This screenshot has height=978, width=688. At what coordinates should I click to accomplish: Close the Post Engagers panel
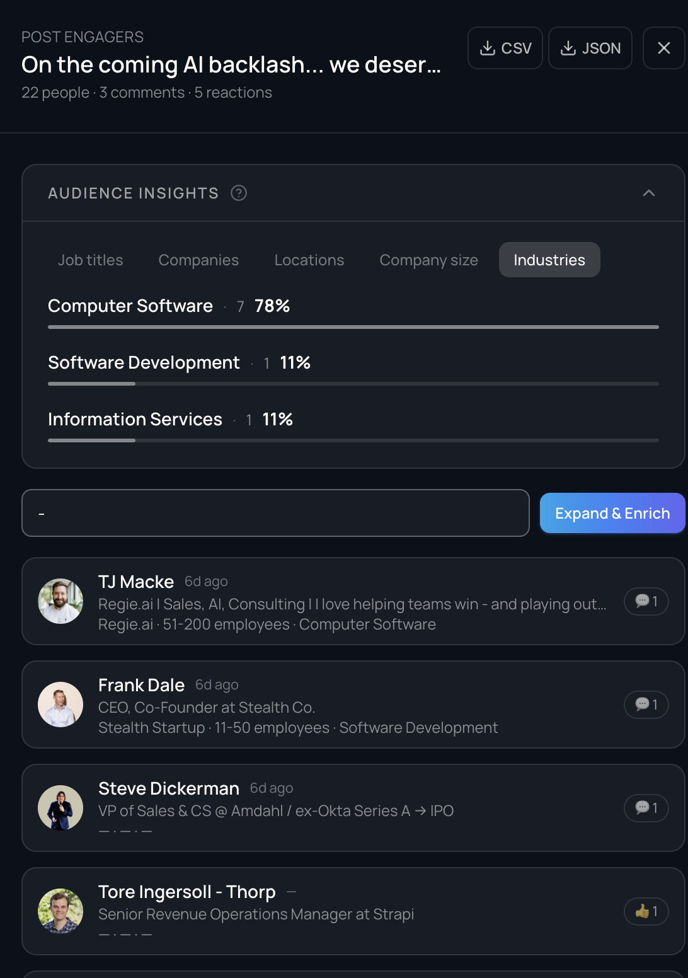(x=664, y=48)
